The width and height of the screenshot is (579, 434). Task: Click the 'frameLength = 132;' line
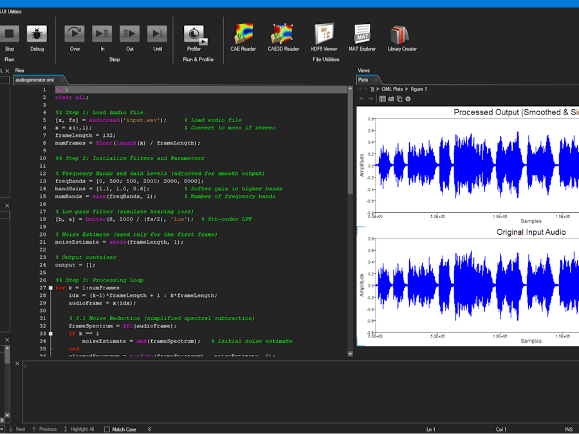pos(85,136)
